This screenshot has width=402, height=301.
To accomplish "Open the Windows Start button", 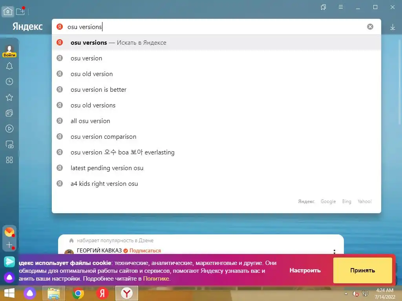I will 9,293.
